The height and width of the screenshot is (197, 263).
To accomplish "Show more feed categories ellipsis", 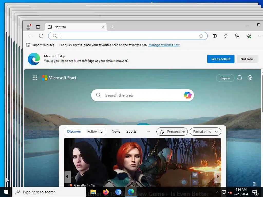I will coord(148,132).
